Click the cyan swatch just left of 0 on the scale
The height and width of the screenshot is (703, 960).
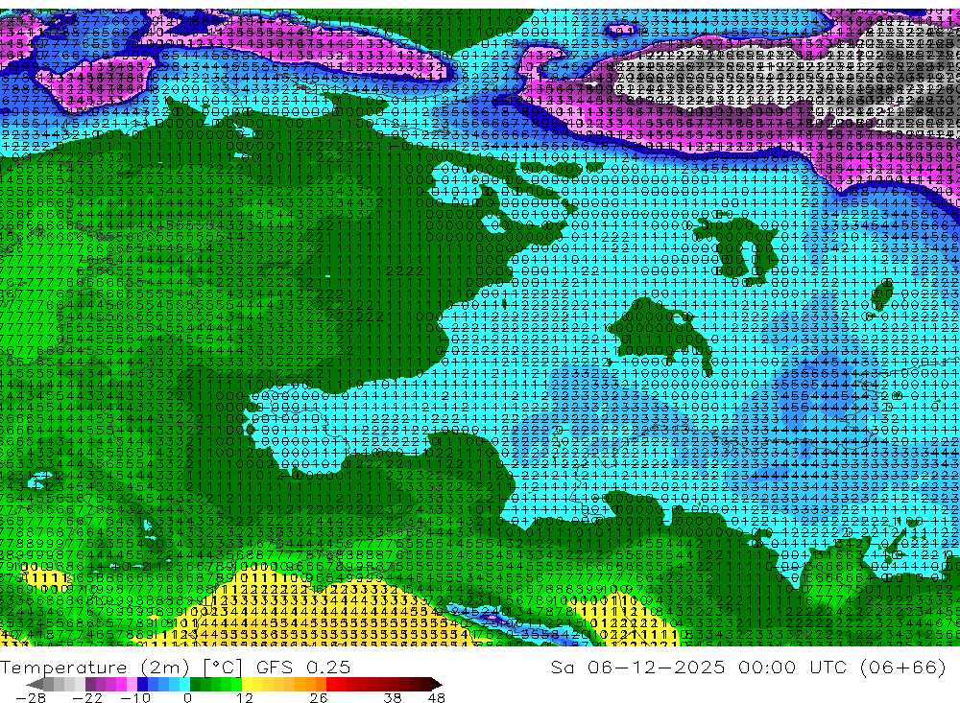pos(184,684)
